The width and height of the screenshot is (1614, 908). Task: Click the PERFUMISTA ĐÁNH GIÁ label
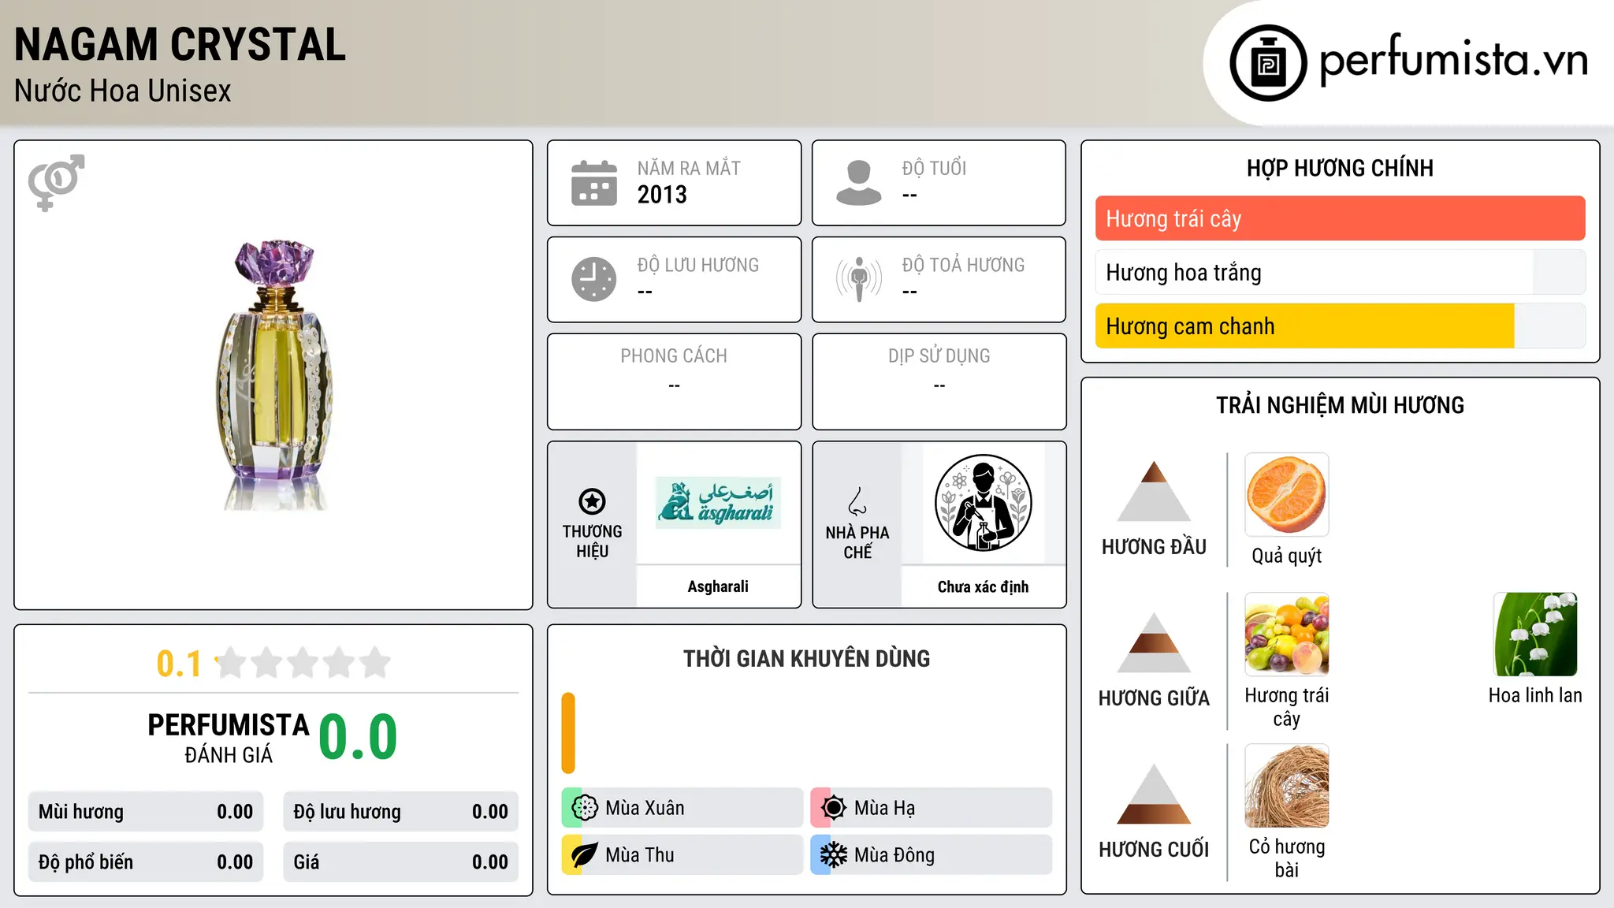[229, 738]
